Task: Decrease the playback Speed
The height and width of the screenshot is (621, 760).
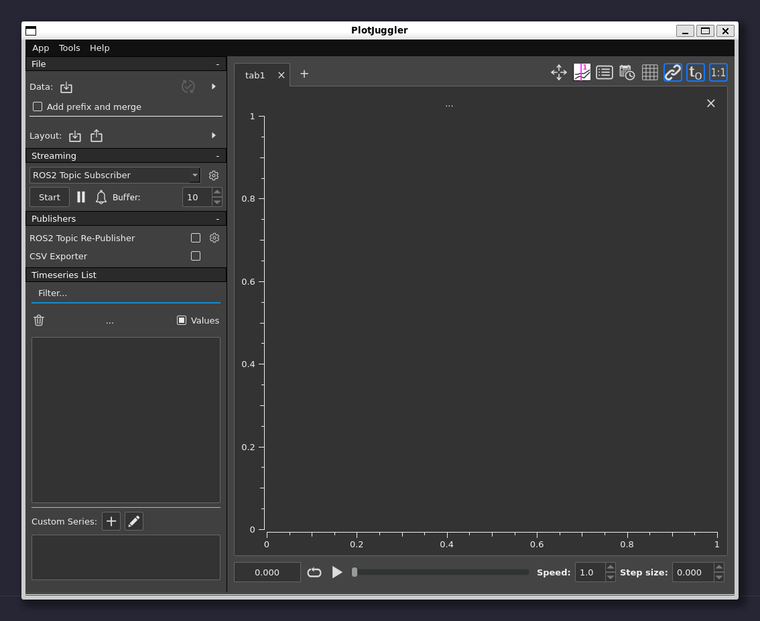Action: click(611, 577)
